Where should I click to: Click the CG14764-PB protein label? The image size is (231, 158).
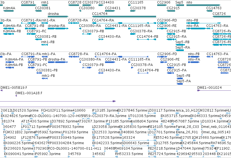coord(148,70)
